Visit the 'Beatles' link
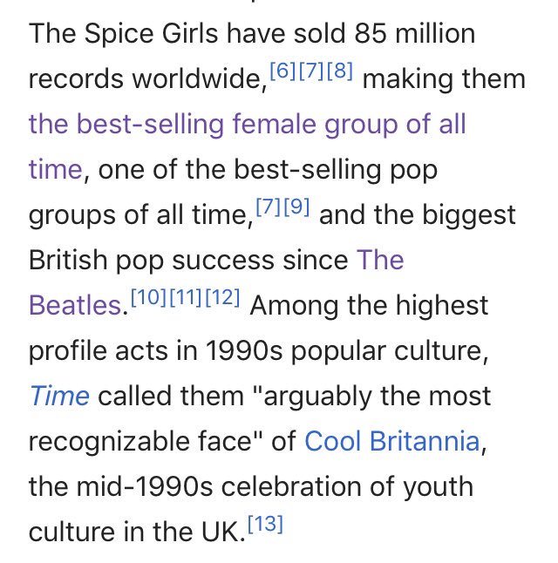This screenshot has width=558, height=563. point(76,306)
